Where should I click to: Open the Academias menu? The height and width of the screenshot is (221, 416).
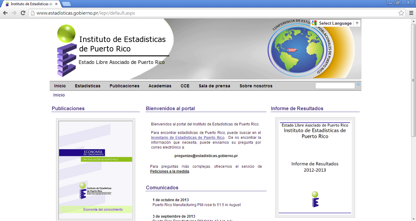tap(160, 86)
